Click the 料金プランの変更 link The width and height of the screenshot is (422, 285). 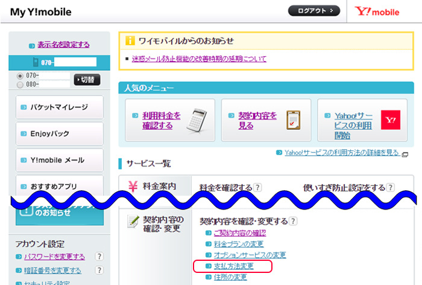click(x=239, y=243)
